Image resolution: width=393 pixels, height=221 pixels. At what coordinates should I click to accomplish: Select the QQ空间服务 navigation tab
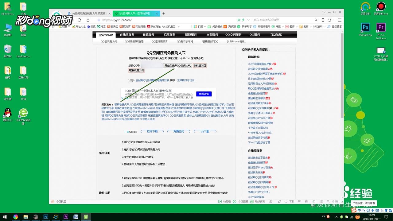click(233, 35)
